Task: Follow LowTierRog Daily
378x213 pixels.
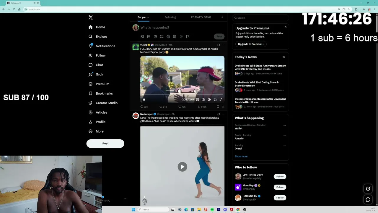Action: coord(280,177)
